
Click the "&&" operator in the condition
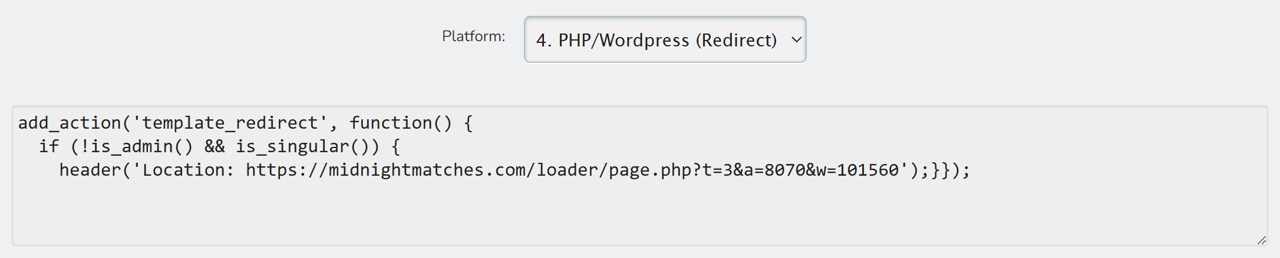tap(215, 146)
